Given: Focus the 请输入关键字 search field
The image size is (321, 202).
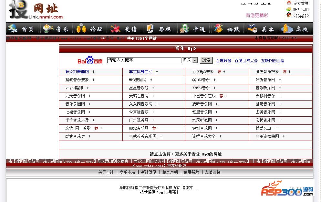Looking at the screenshot, I should click(x=144, y=60).
